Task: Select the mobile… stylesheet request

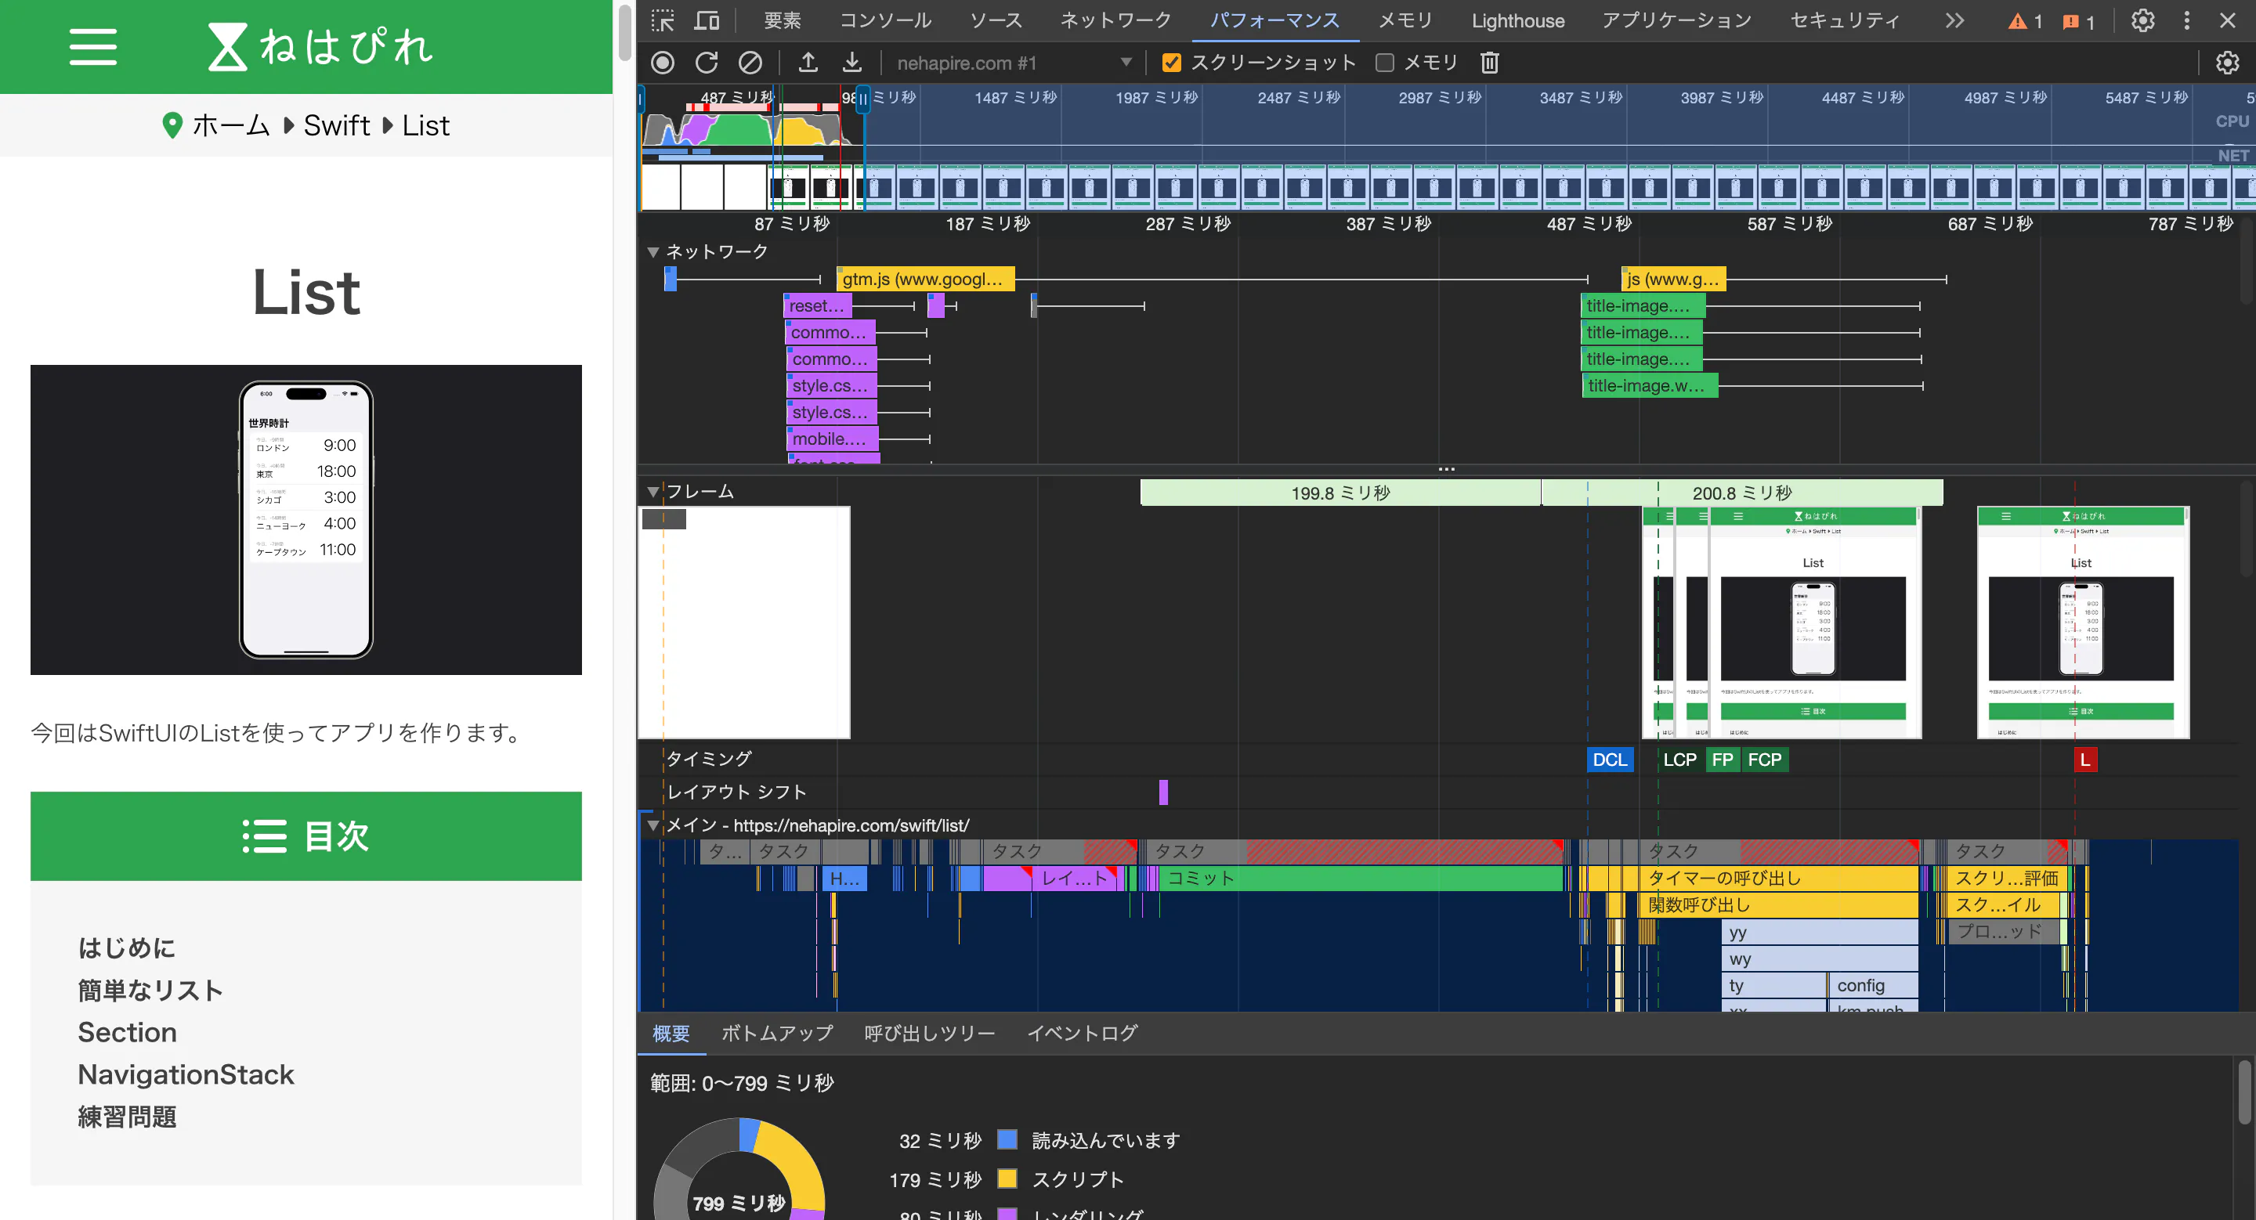Action: tap(833, 439)
